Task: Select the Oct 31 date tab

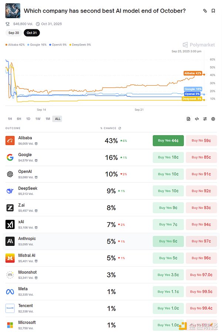Action: [x=32, y=33]
